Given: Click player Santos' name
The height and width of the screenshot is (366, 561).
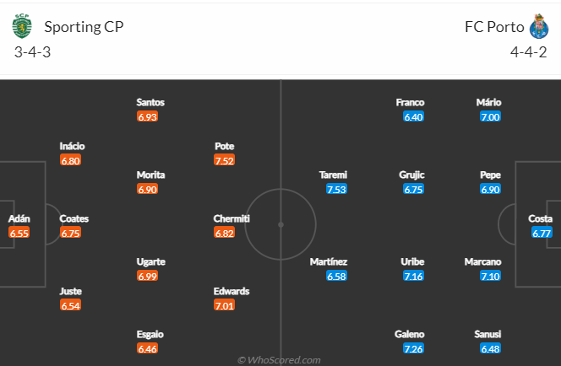Looking at the screenshot, I should [150, 103].
